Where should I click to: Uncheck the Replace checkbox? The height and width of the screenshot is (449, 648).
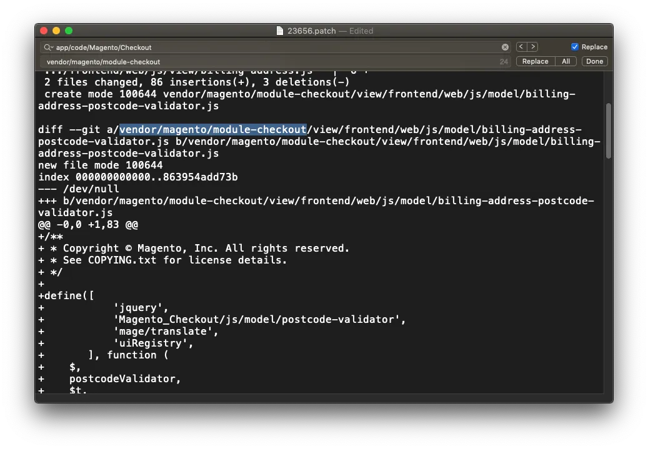point(576,46)
